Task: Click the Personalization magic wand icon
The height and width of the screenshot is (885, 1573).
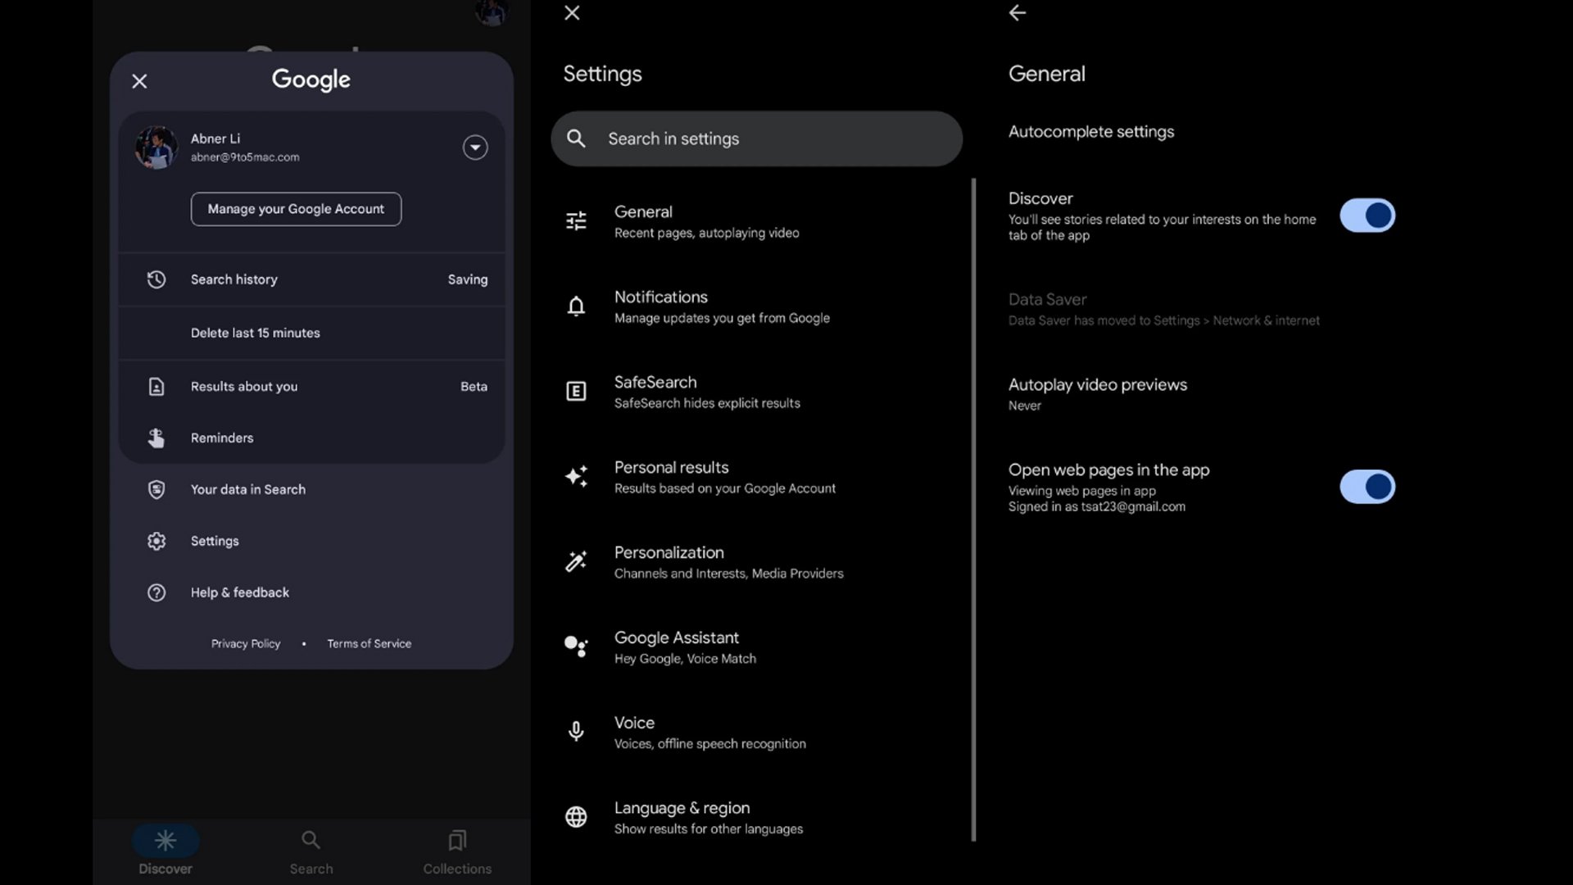Action: 576,562
